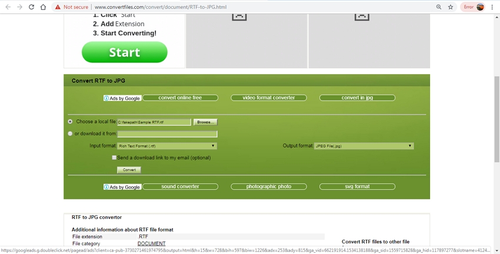This screenshot has width=500, height=254.
Task: Enable send download link to email checkbox
Action: coord(114,158)
